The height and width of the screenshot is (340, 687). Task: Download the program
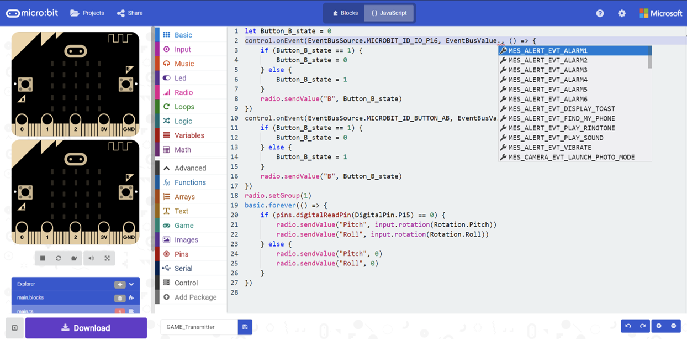click(x=86, y=328)
